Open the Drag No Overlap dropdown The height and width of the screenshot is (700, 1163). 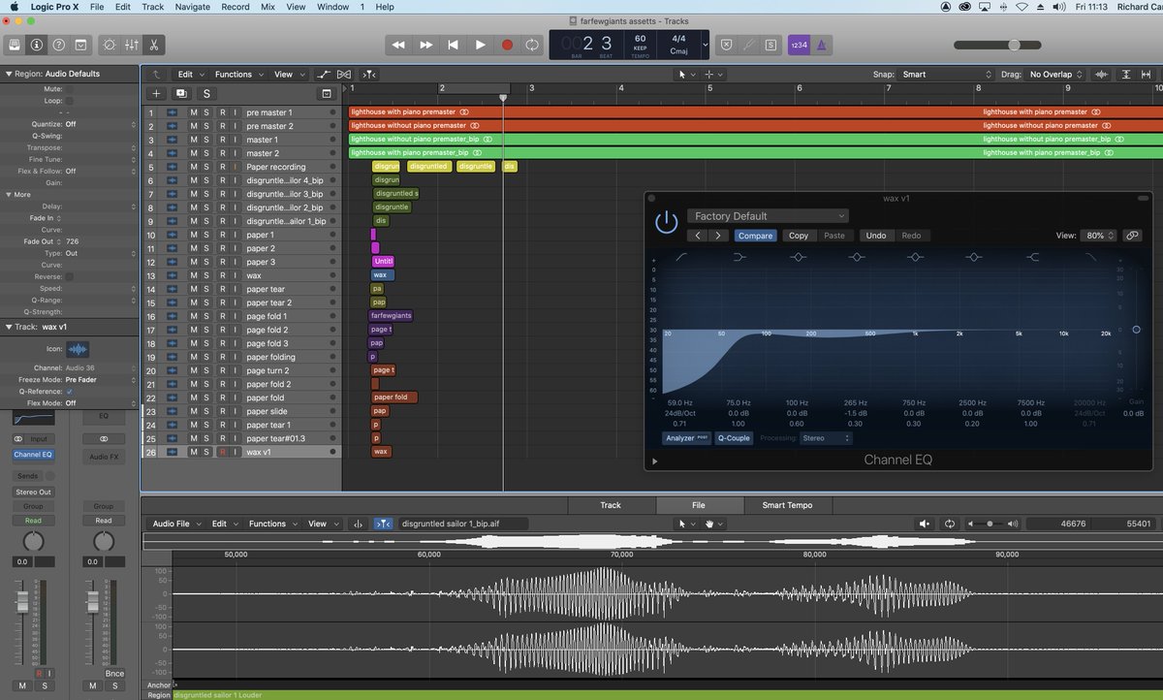point(1054,75)
